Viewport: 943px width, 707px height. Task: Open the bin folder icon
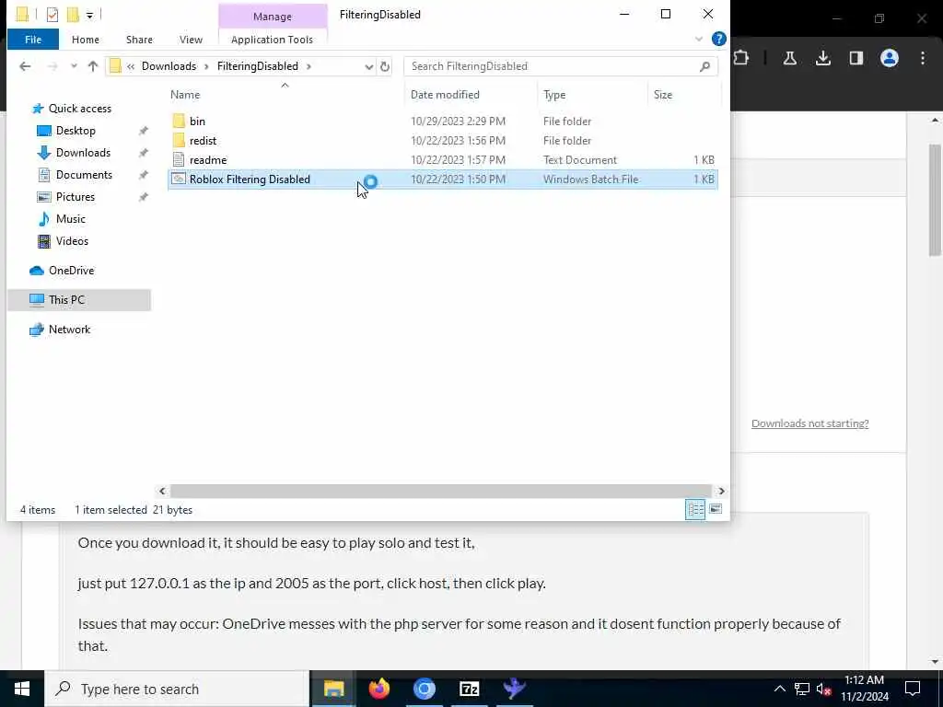pyautogui.click(x=179, y=121)
